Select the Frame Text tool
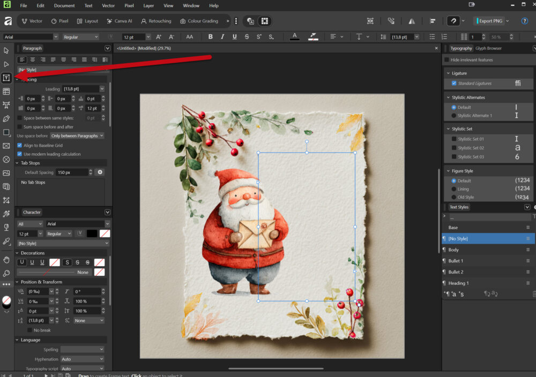The width and height of the screenshot is (536, 377). (6, 78)
